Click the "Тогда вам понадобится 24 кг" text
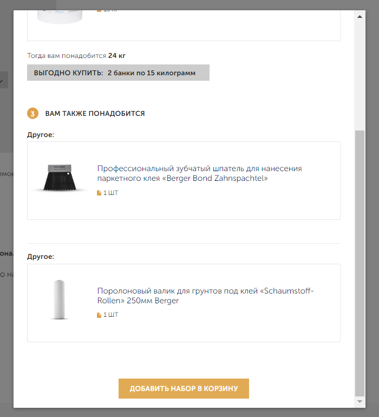This screenshot has width=379, height=417. pyautogui.click(x=76, y=55)
